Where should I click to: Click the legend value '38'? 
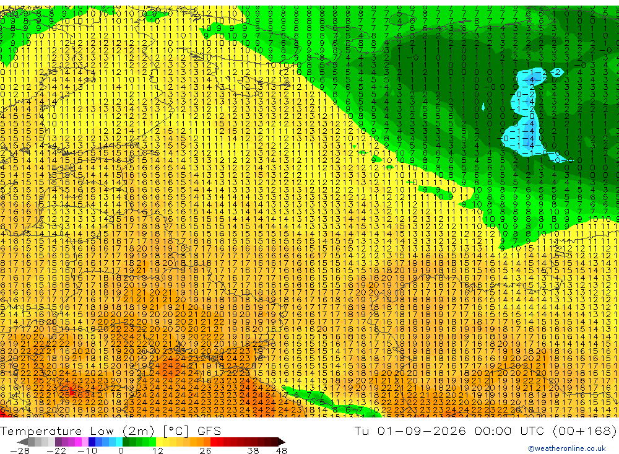tap(253, 450)
